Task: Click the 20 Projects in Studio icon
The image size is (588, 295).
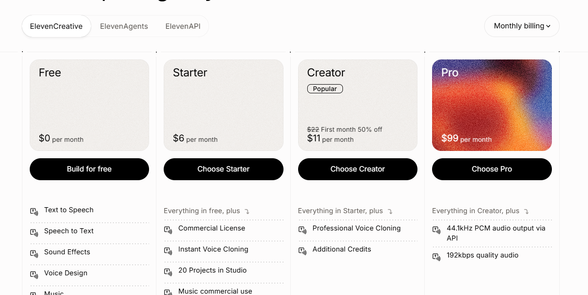Action: pyautogui.click(x=168, y=272)
